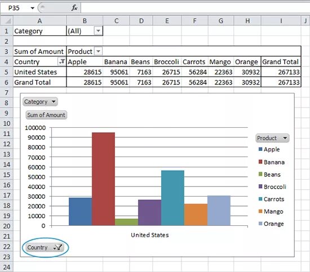Click the Carrots legend entry text
The width and height of the screenshot is (310, 272).
274,199
